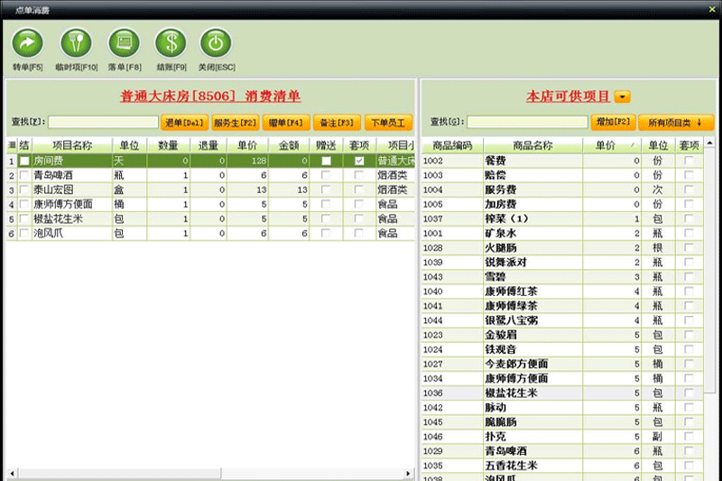Sort by the 数量 column header
722x481 pixels.
pyautogui.click(x=168, y=145)
